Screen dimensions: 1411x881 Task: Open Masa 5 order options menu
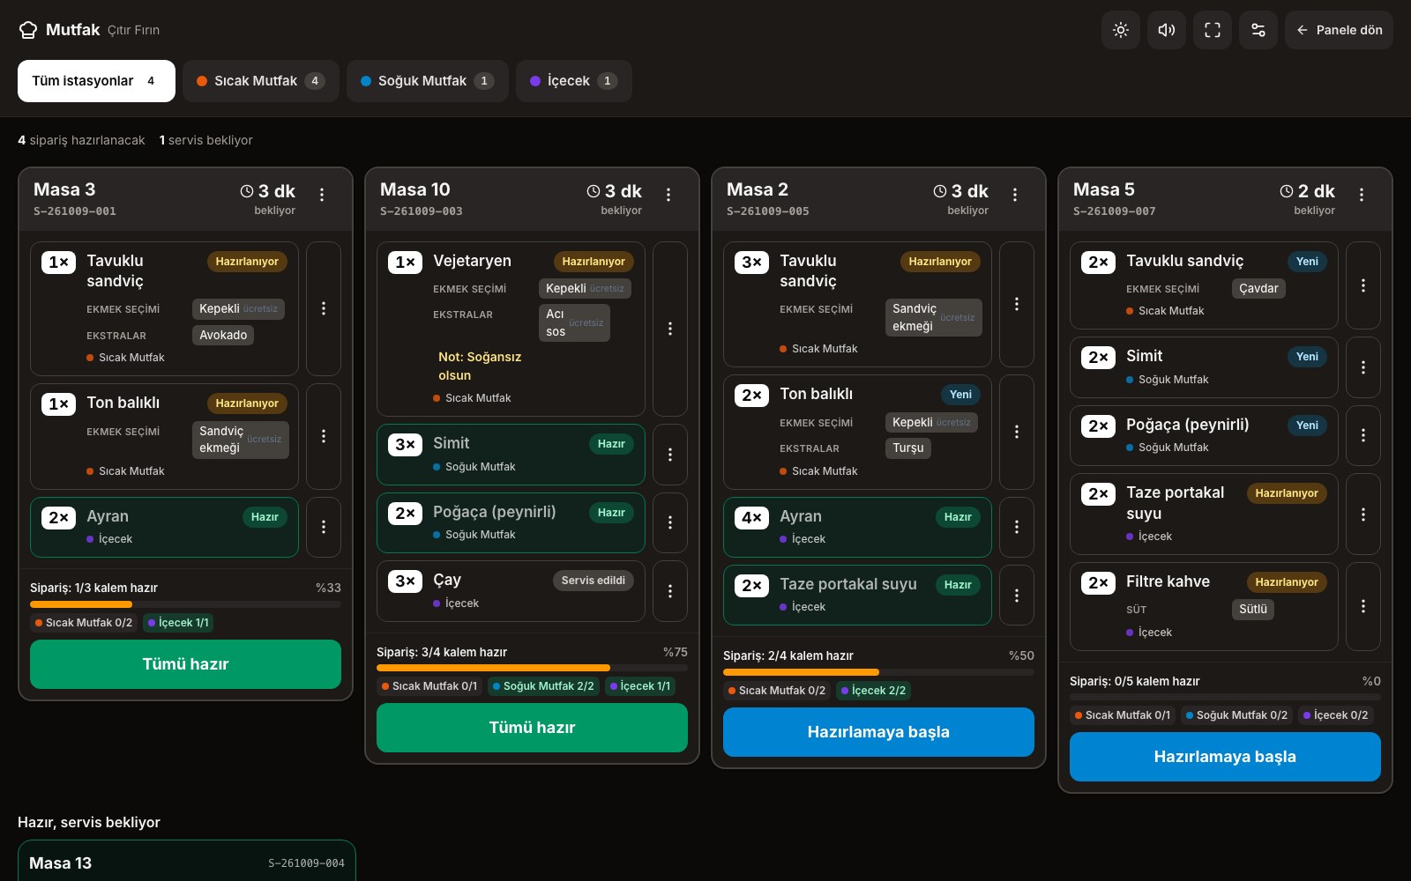point(1362,195)
